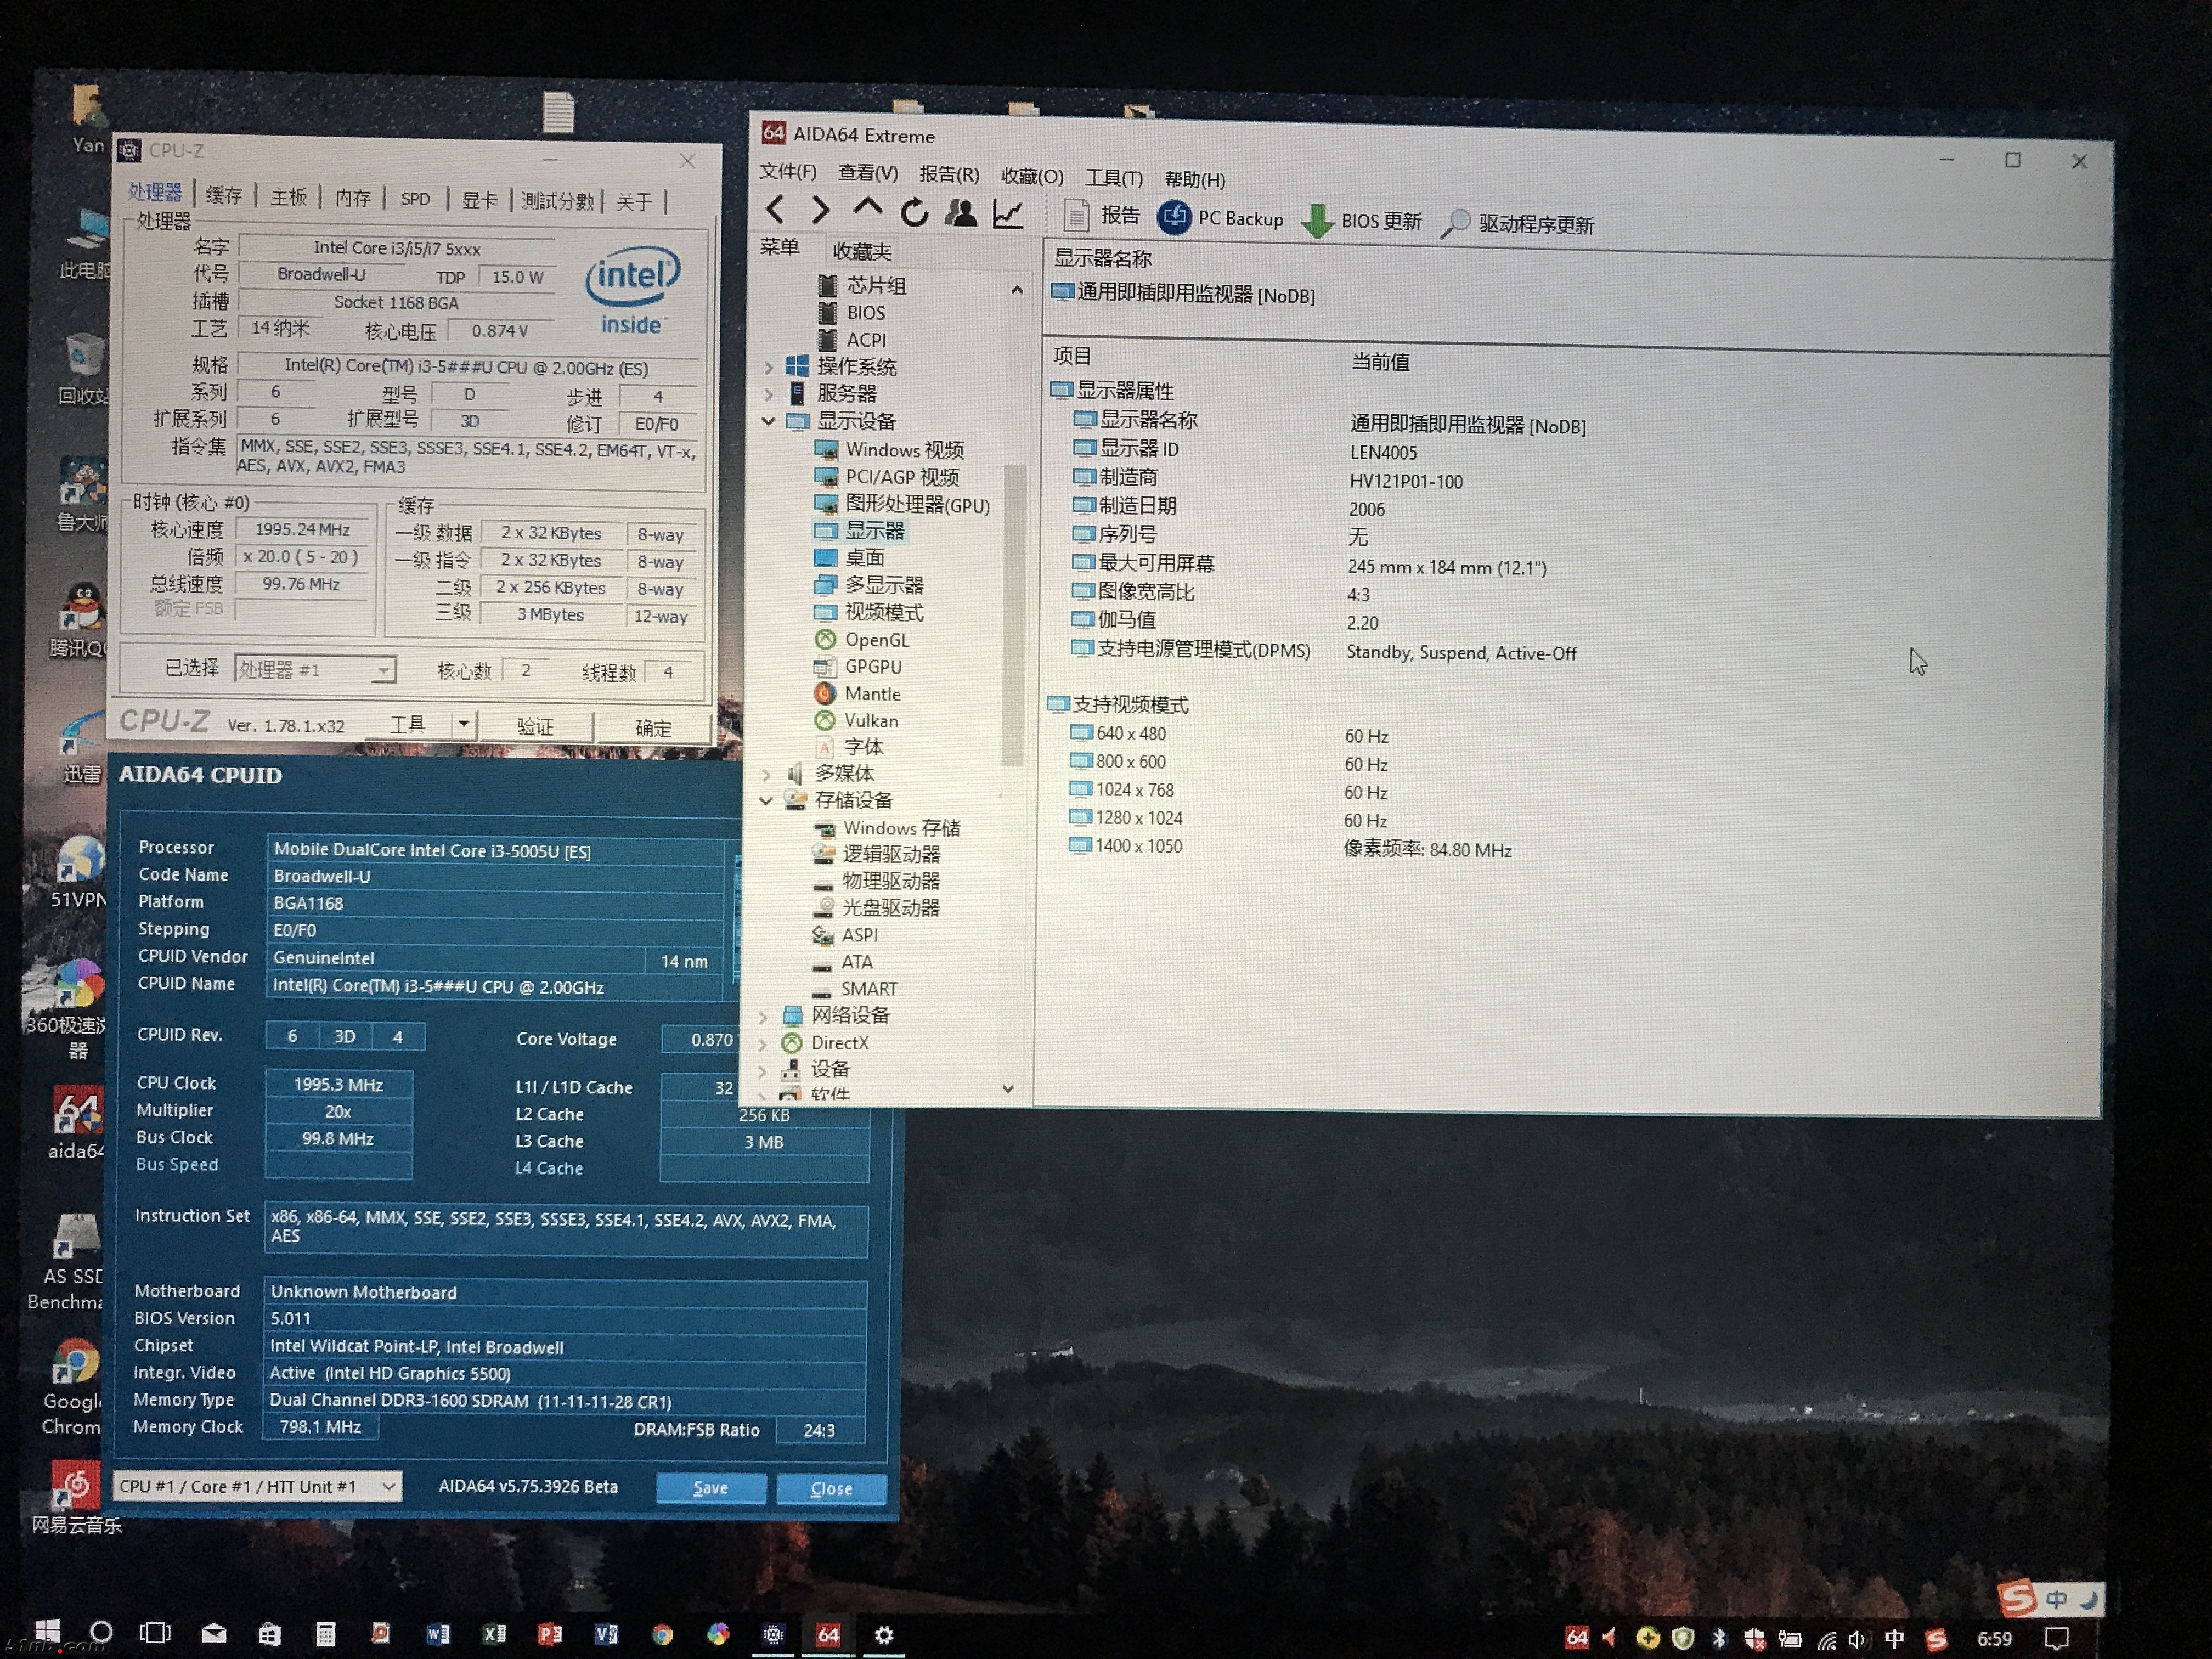Open the 主板 tab in CPU-Z

[x=289, y=197]
